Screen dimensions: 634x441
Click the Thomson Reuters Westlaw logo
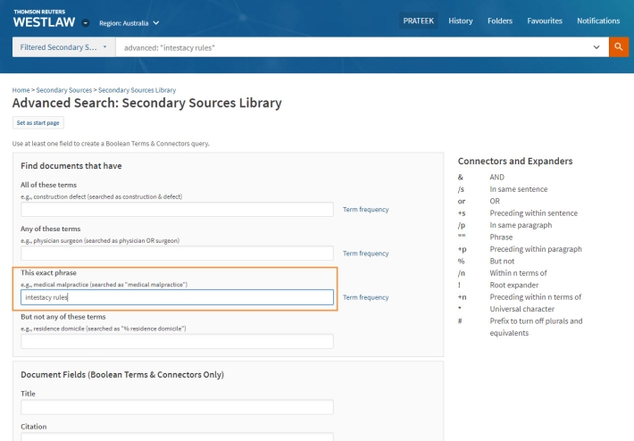click(x=44, y=19)
